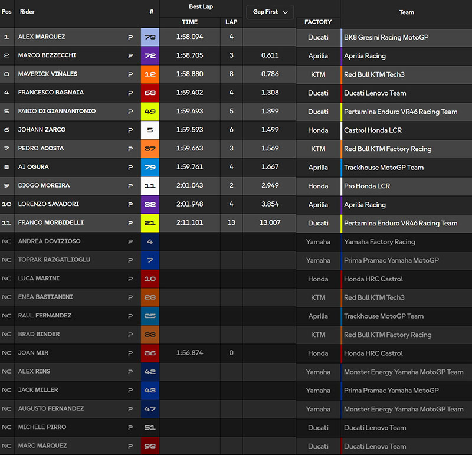472x455 pixels.
Task: Click Joan Mir's 1:56.874 lap time
Action: coord(189,353)
